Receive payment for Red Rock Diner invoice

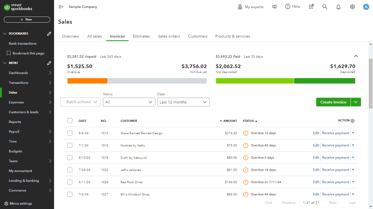click(x=336, y=182)
